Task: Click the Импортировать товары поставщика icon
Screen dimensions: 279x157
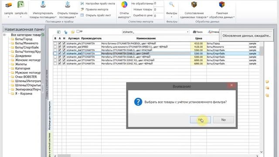Action: [43, 5]
